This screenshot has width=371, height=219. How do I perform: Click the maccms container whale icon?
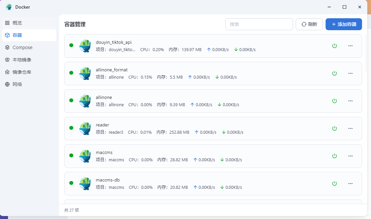point(85,156)
